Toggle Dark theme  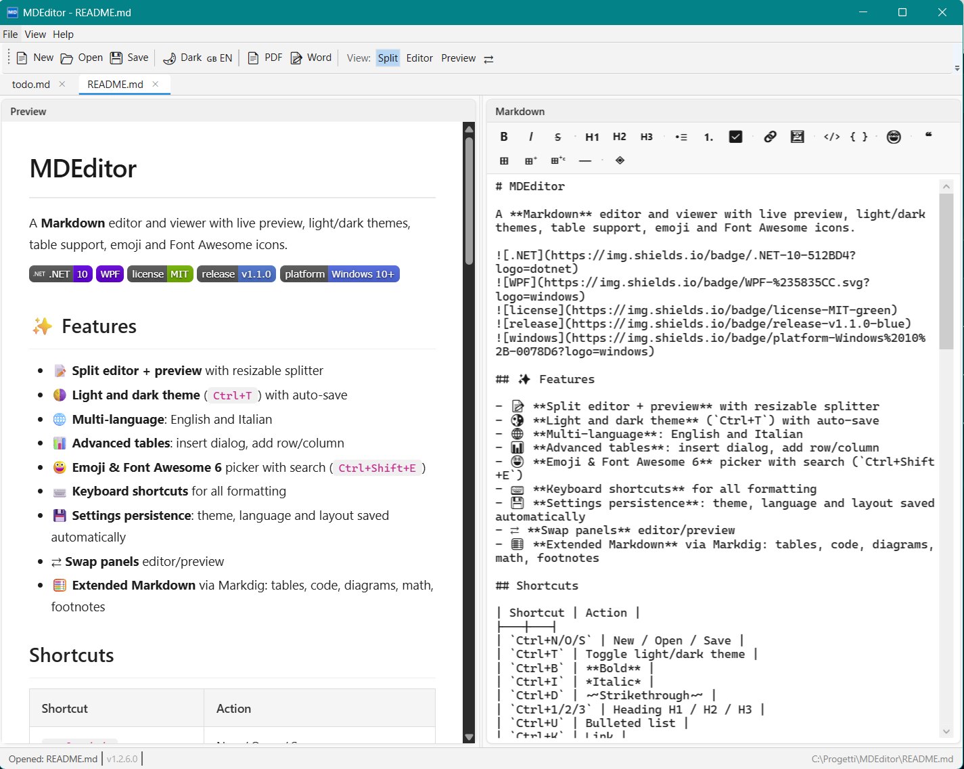(182, 58)
